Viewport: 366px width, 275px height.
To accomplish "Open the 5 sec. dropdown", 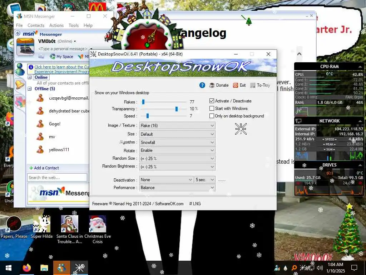I will tap(205, 180).
